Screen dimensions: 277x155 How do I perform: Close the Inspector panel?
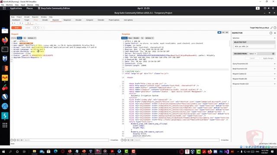pos(275,33)
